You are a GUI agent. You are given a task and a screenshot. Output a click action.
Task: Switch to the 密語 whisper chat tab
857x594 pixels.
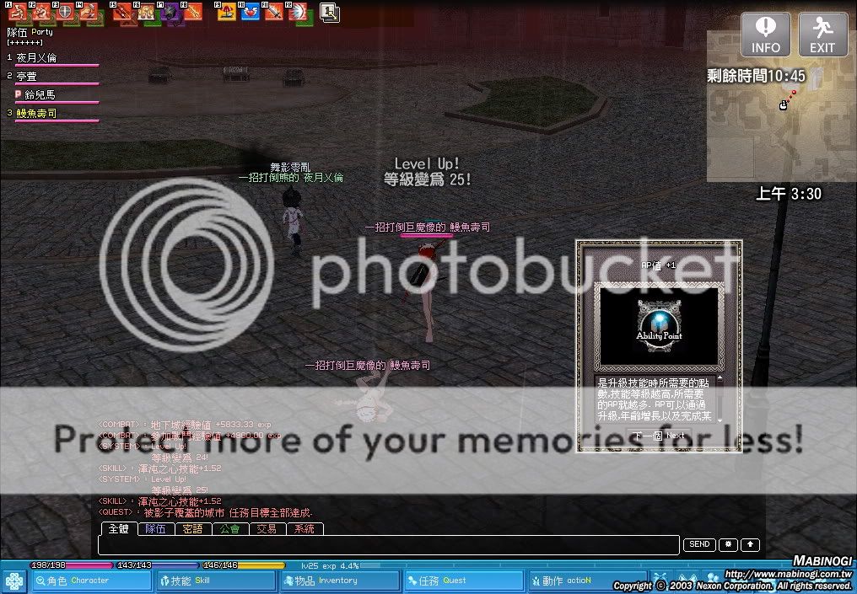click(x=192, y=529)
